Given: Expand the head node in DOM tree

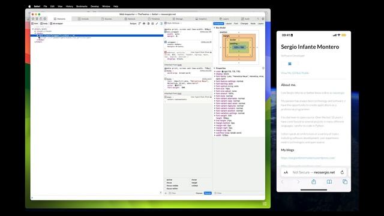Looking at the screenshot, I should 35,31.
